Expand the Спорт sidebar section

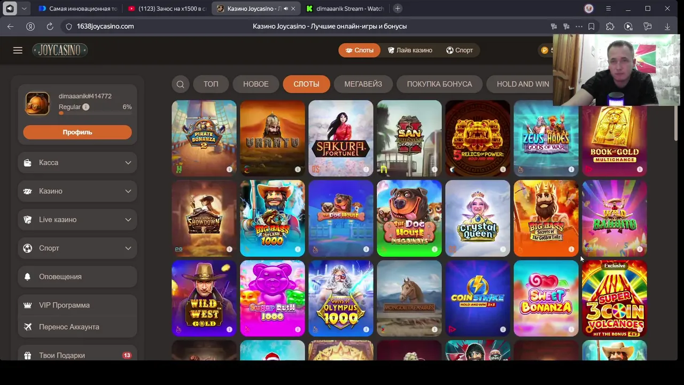pyautogui.click(x=77, y=248)
